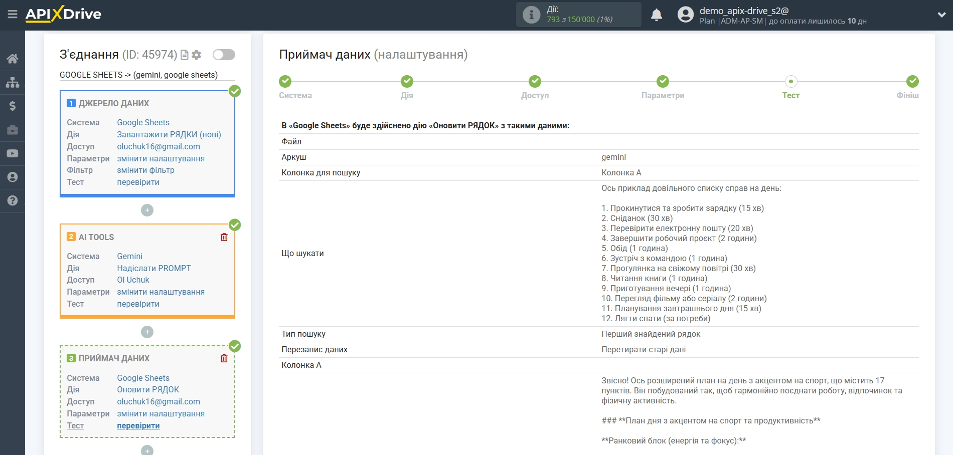Open the billing dollar sidebar icon
Screen dimensions: 953x455
click(13, 106)
